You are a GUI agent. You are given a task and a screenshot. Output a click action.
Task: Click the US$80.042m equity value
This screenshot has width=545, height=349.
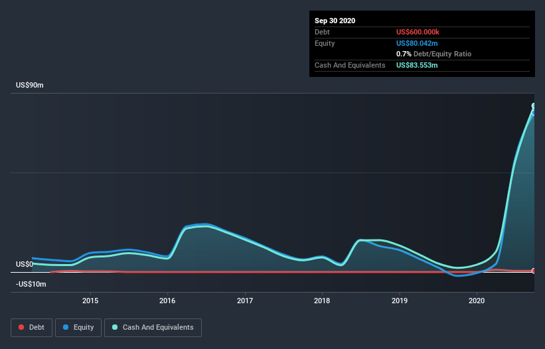417,43
